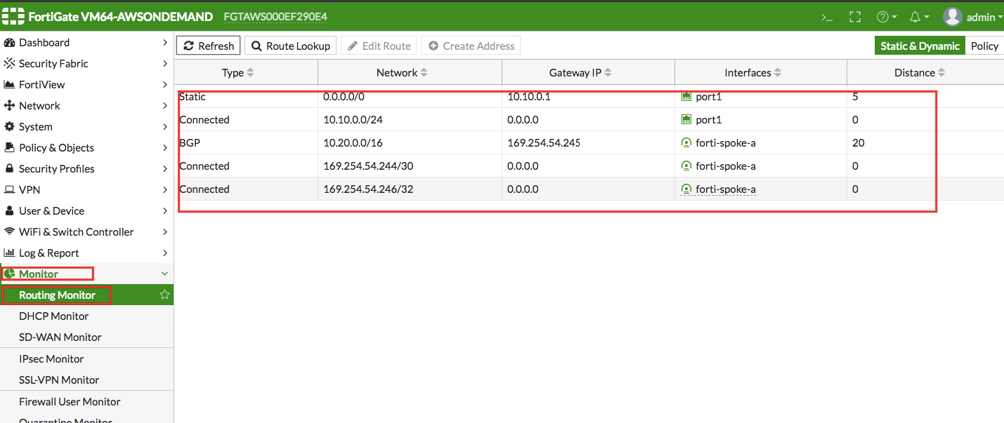Open the VPN menu
This screenshot has width=1004, height=423.
[86, 190]
